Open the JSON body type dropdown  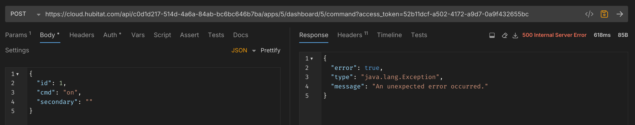(243, 50)
